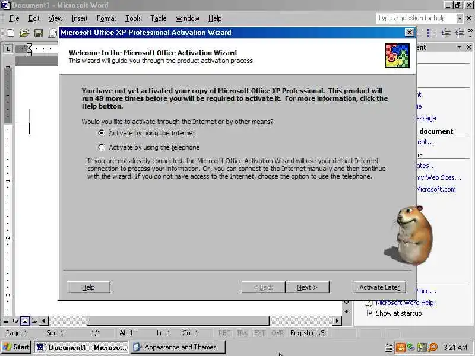Viewport: 475px width, 356px height.
Task: Click the wizard's Help button
Action: (88, 287)
